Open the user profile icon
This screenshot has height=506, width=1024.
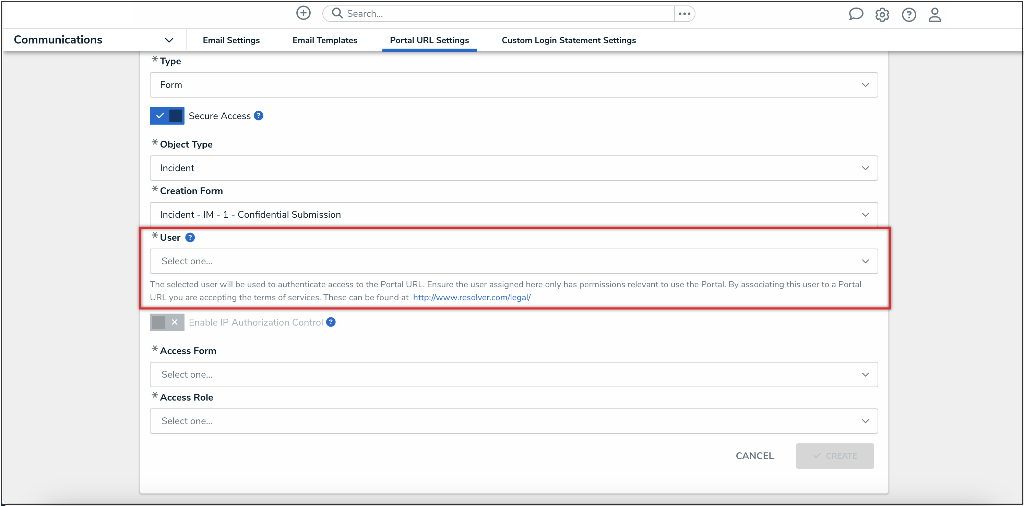(934, 15)
